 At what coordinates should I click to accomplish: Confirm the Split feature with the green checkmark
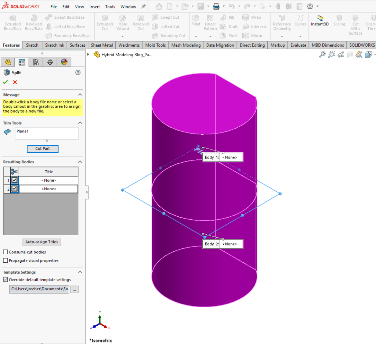[5, 82]
